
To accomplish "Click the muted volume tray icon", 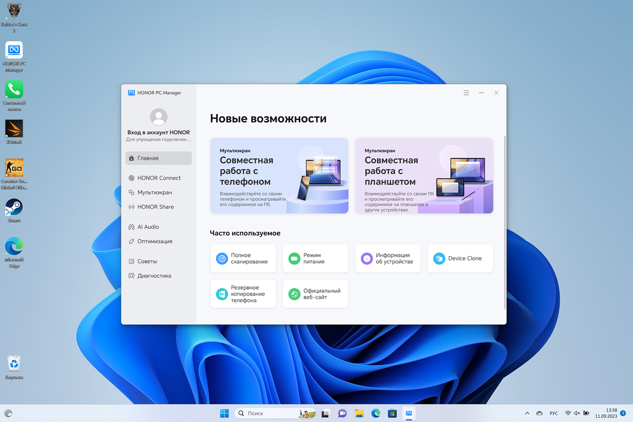I will tap(577, 413).
